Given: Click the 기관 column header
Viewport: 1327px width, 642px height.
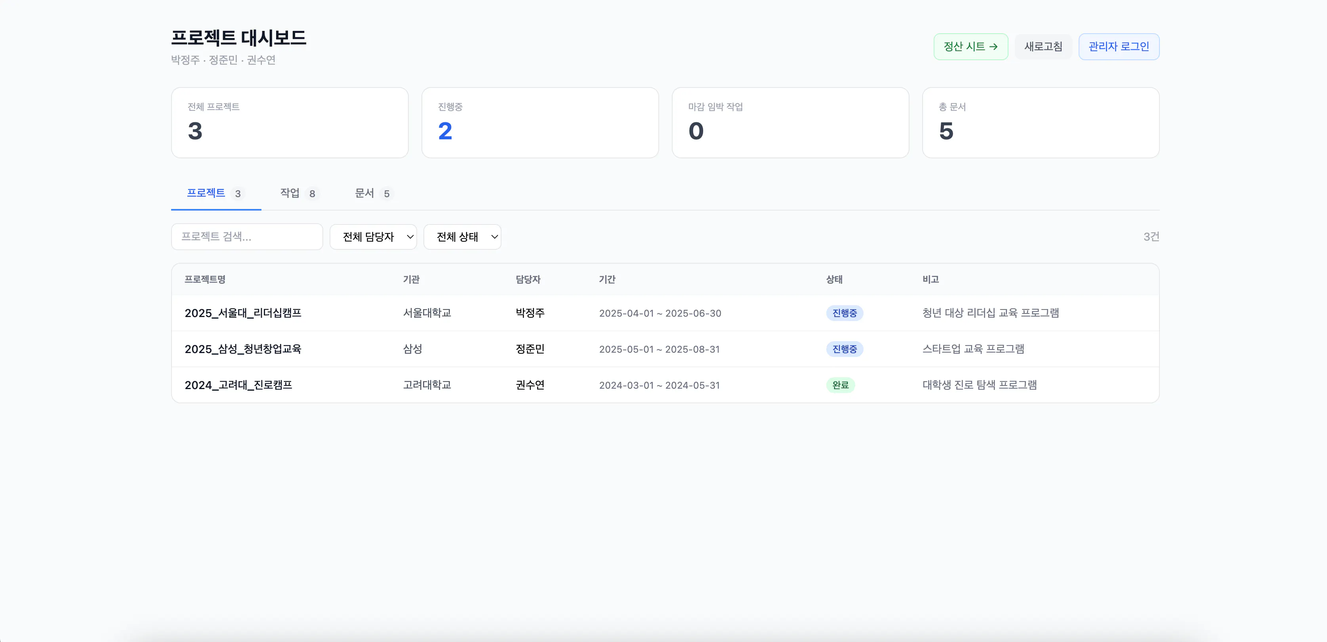Looking at the screenshot, I should (x=411, y=279).
